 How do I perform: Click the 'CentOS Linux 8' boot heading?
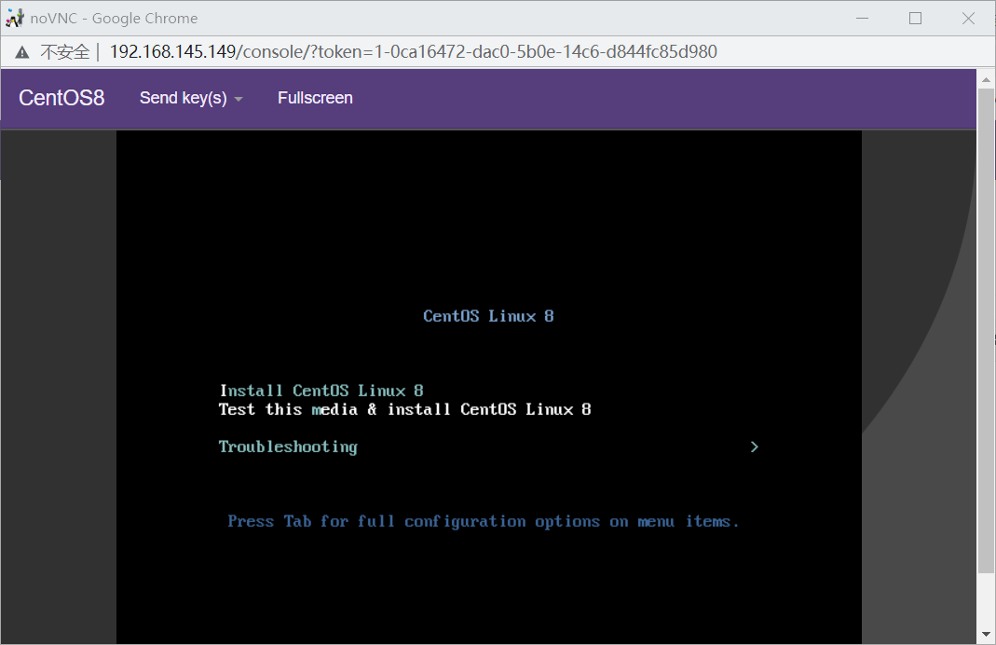(488, 316)
